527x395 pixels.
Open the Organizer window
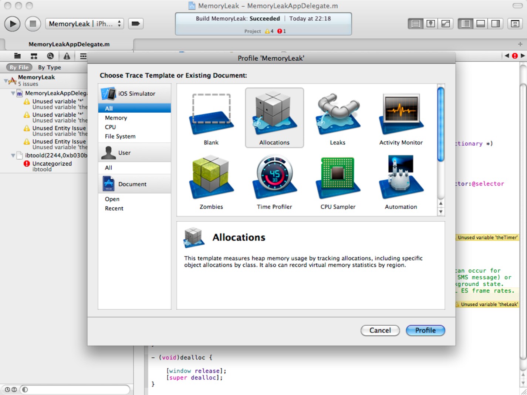pos(515,24)
